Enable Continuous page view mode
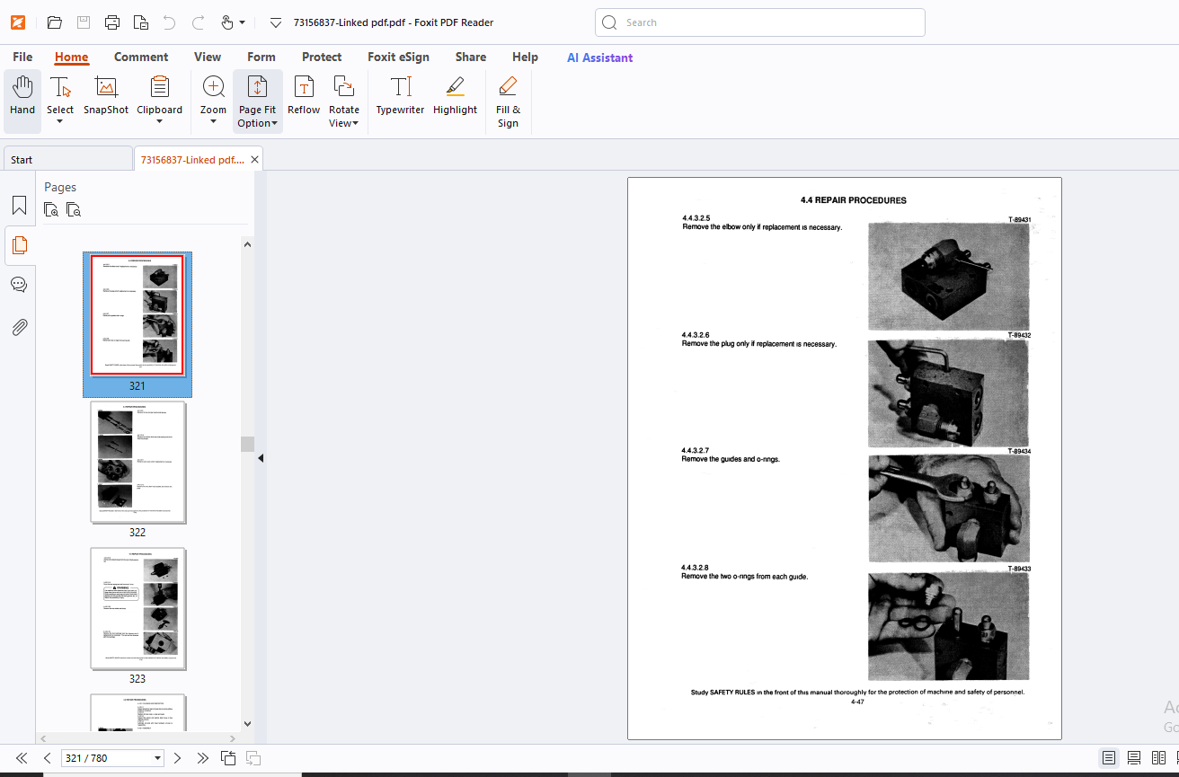The width and height of the screenshot is (1179, 777). pos(1134,758)
